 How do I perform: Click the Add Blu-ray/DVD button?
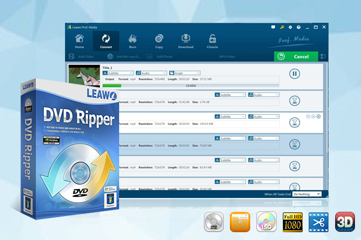124,56
